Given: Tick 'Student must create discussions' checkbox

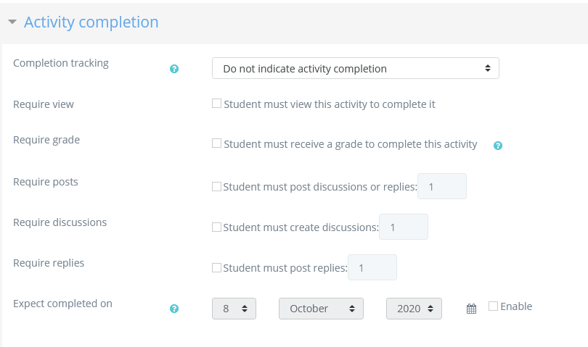Looking at the screenshot, I should pyautogui.click(x=216, y=227).
